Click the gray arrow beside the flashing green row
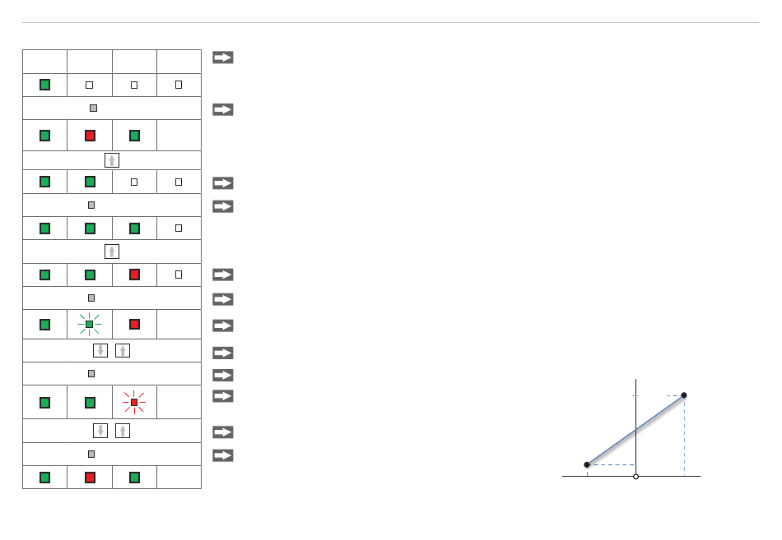This screenshot has height=540, width=782. (x=223, y=325)
